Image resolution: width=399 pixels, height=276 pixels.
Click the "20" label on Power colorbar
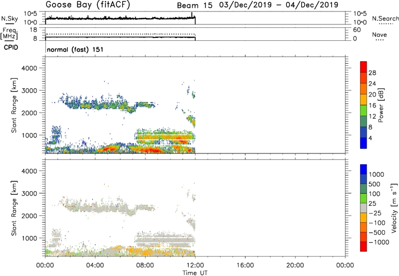point(372,95)
